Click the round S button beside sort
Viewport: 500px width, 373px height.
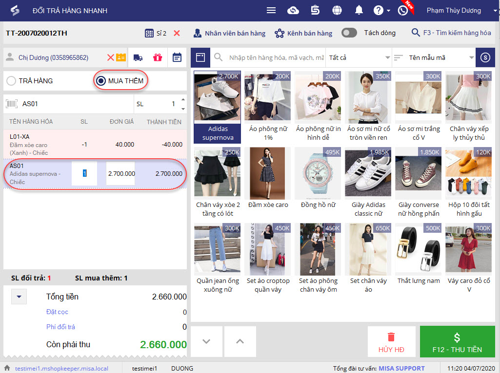click(x=485, y=57)
